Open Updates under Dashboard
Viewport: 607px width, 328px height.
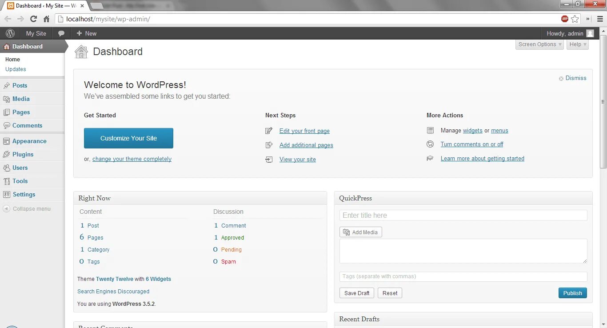point(16,69)
